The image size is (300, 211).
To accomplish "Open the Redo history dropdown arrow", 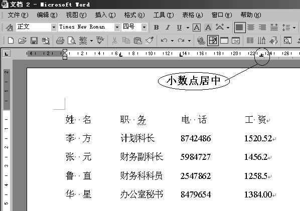I will pos(190,41).
